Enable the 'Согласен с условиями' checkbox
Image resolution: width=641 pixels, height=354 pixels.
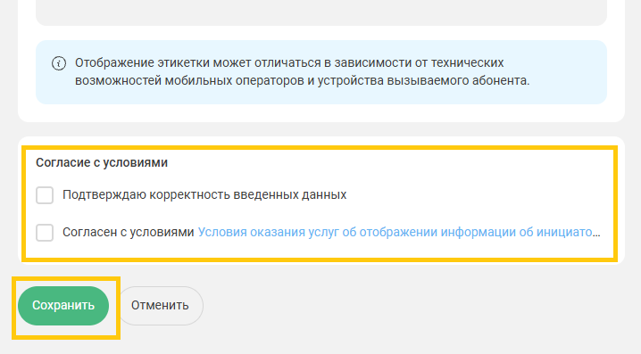click(45, 233)
